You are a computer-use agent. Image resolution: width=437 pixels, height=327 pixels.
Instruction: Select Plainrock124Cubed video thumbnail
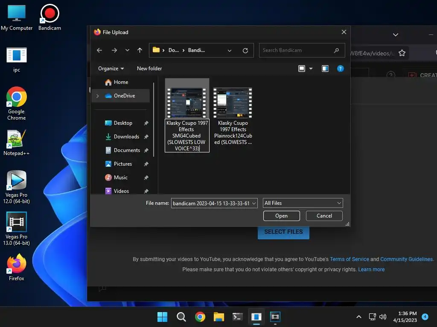(x=233, y=103)
